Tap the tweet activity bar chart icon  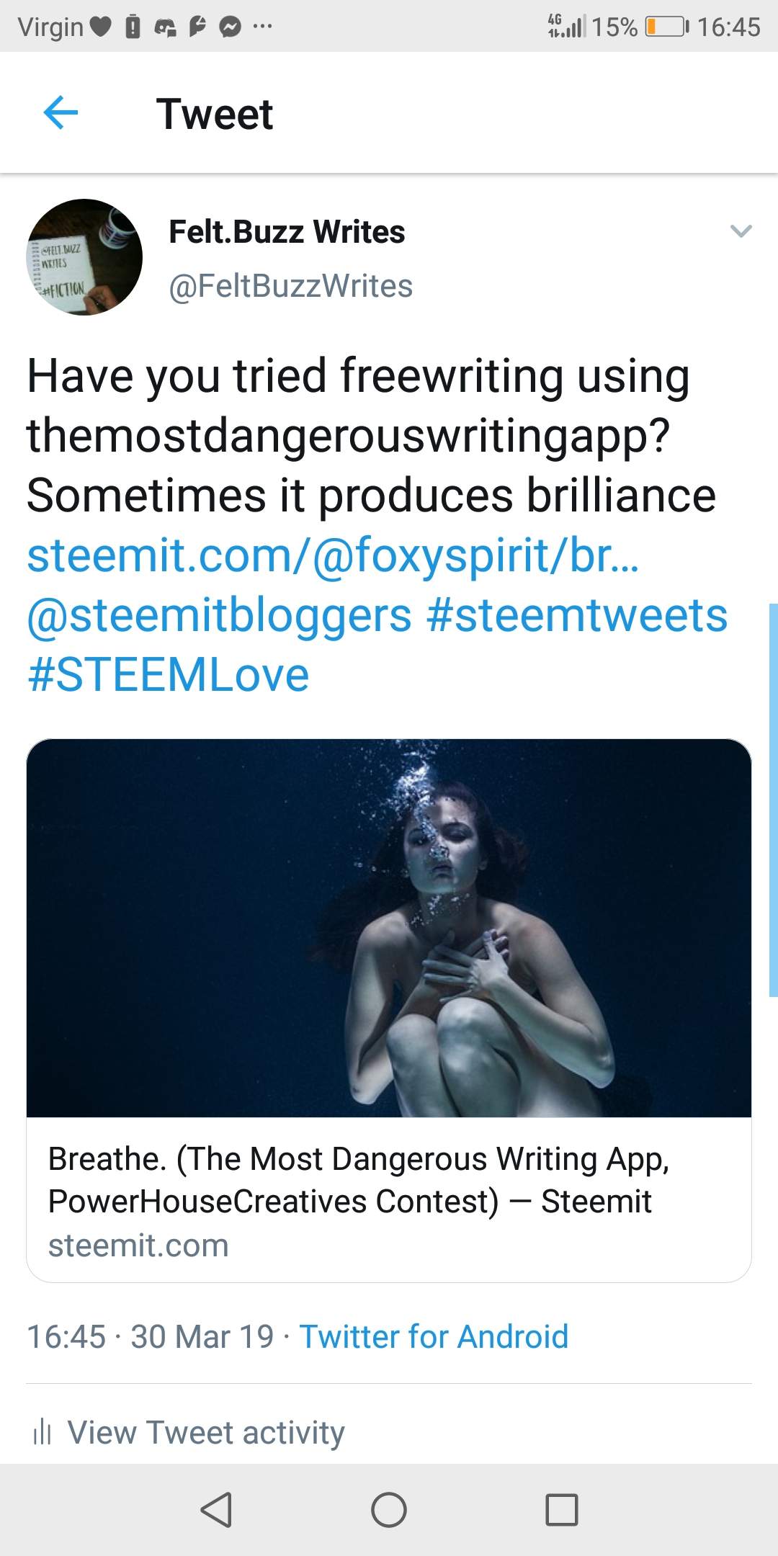(43, 1432)
